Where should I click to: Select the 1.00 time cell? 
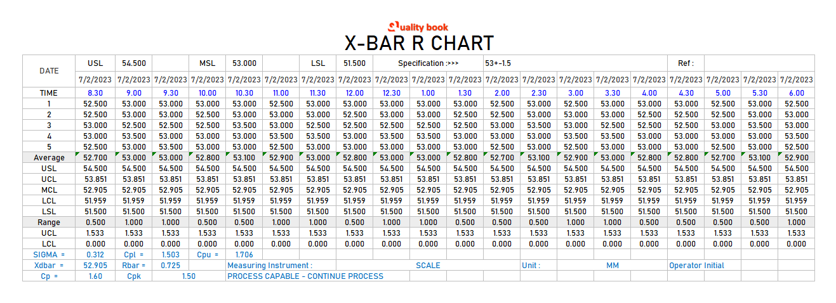[428, 93]
